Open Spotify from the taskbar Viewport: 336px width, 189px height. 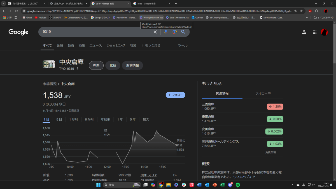click(238, 185)
